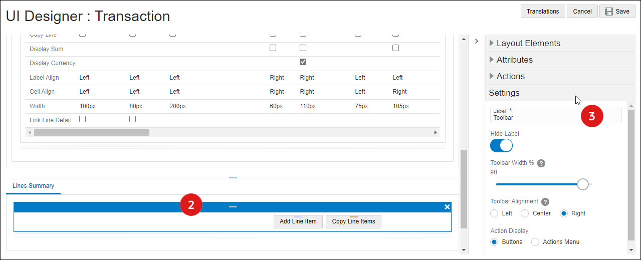Click the Save button with disk icon
Viewport: 641px width, 260px height.
[617, 12]
